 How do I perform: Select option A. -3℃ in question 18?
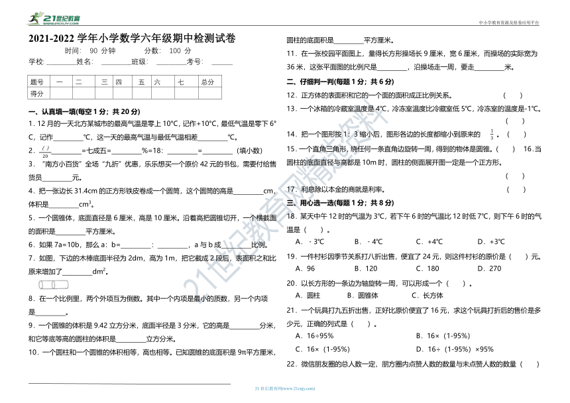[x=310, y=242]
